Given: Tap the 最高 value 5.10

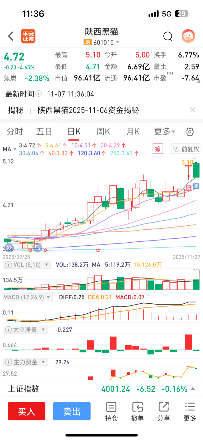Looking at the screenshot, I should [x=93, y=55].
